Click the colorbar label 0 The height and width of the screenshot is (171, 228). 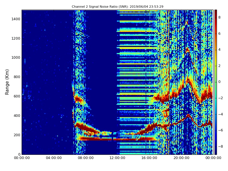[x=219, y=82]
